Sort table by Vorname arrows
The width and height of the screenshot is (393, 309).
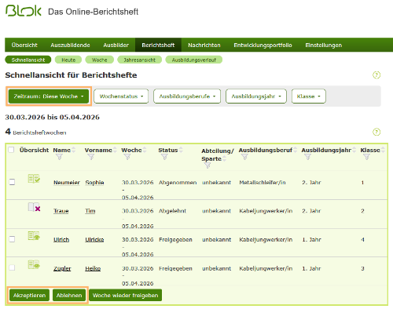115,150
